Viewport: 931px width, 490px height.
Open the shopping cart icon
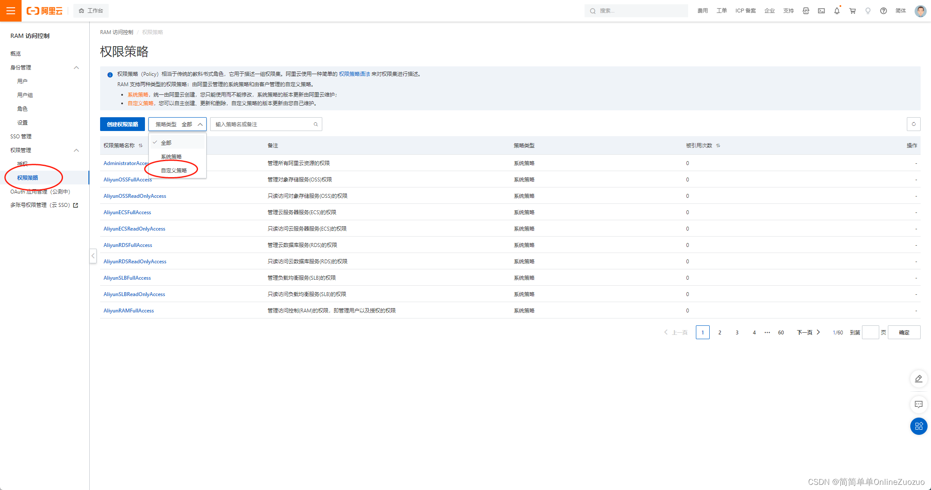852,11
